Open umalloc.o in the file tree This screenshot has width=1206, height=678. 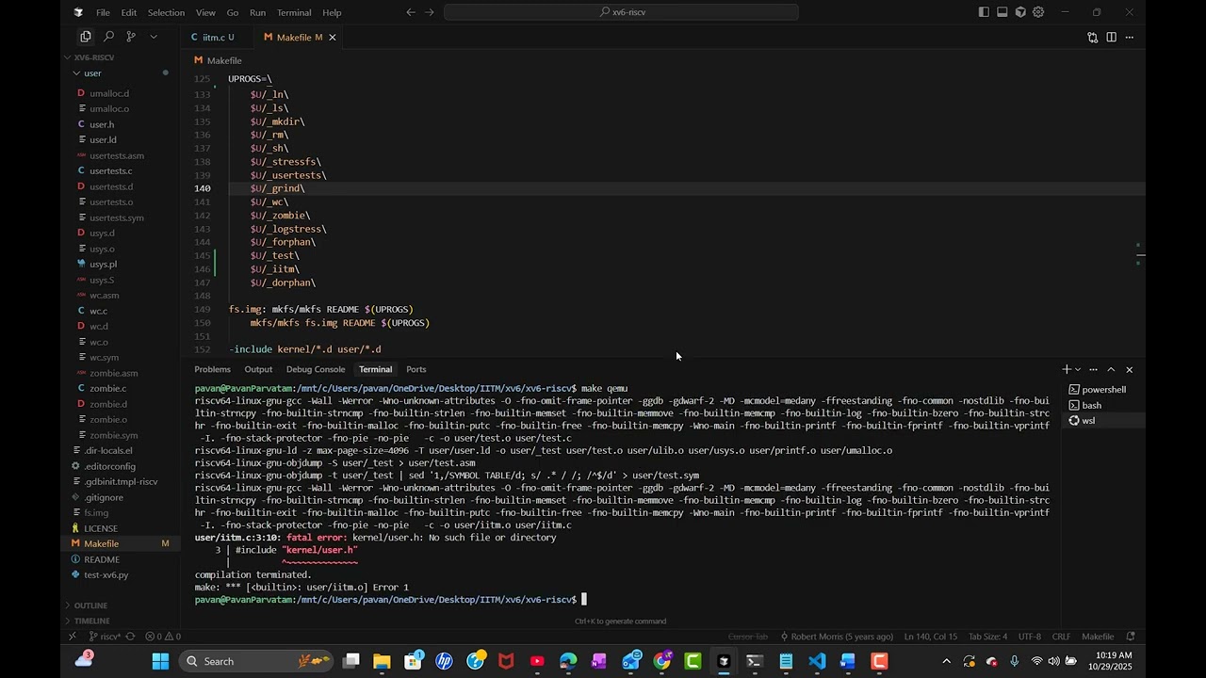109,108
